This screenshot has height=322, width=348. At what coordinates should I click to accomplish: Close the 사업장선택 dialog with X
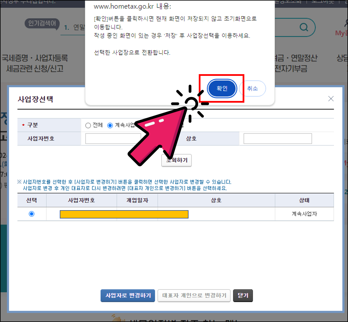point(331,99)
